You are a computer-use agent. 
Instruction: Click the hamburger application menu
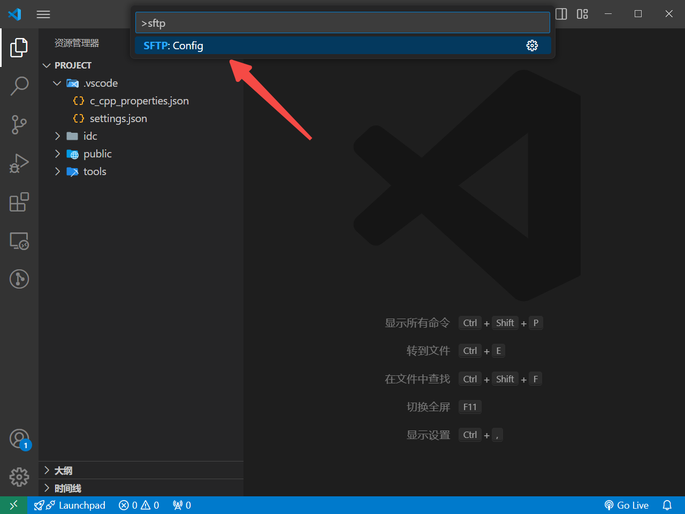tap(43, 14)
